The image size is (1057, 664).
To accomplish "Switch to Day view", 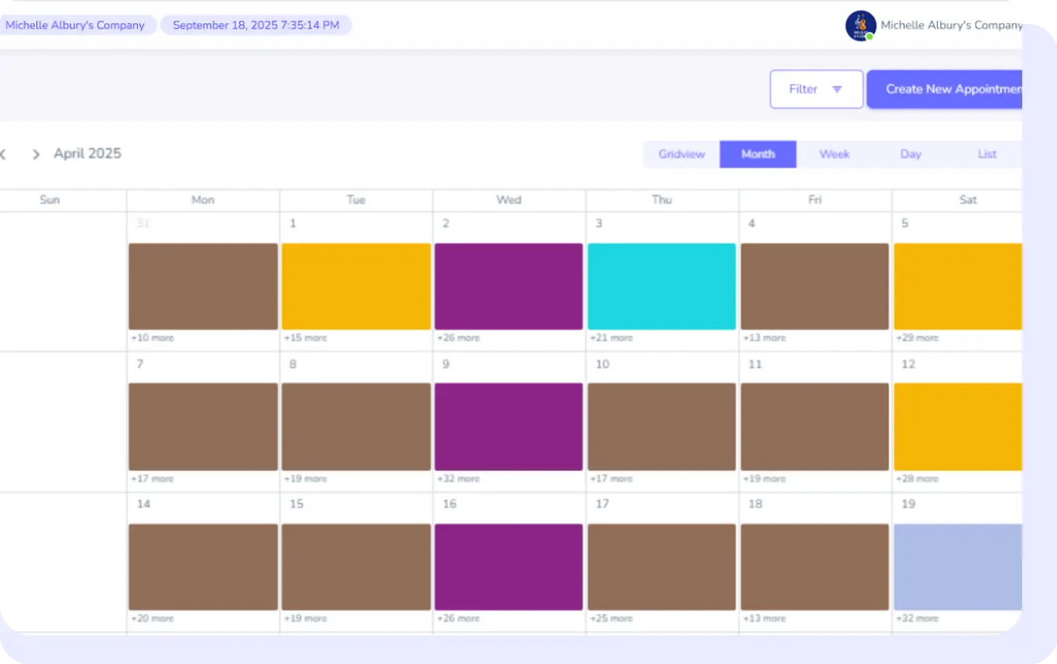I will (x=911, y=154).
